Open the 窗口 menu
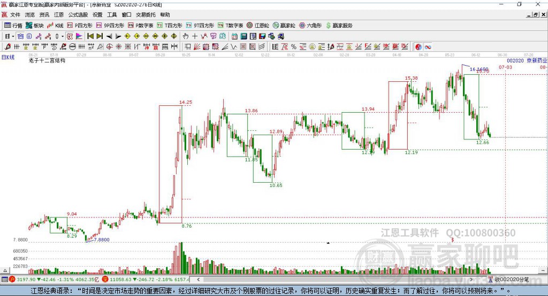The height and width of the screenshot is (296, 548). click(x=126, y=14)
